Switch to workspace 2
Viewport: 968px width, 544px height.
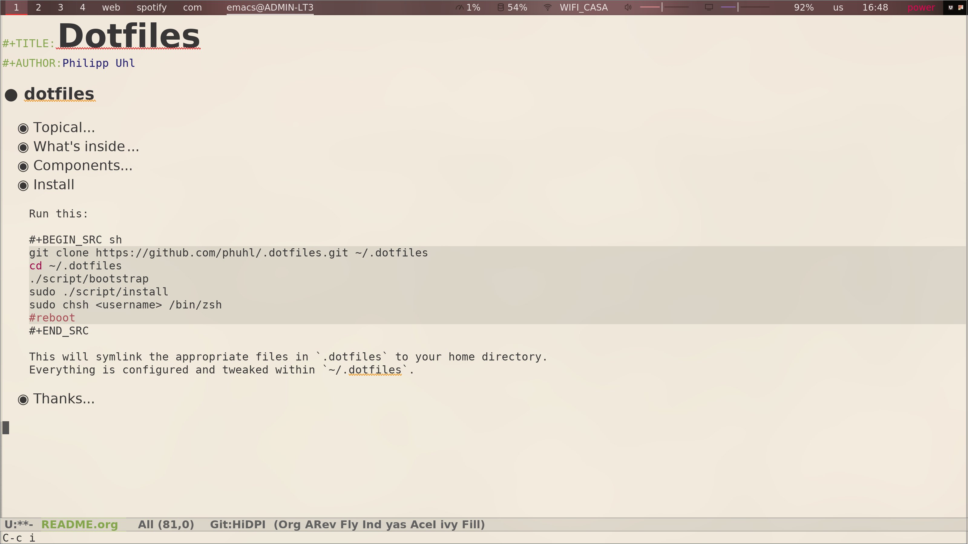click(x=38, y=8)
